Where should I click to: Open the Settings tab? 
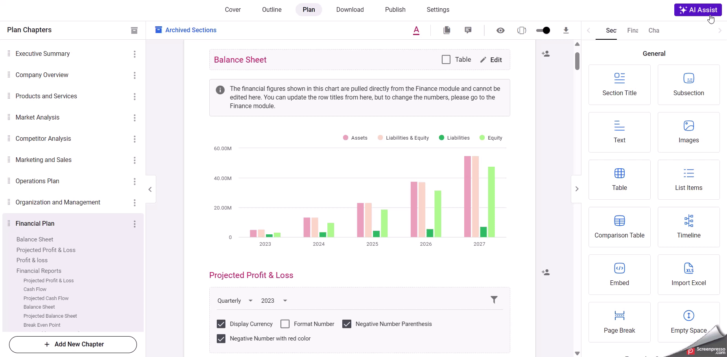pyautogui.click(x=438, y=10)
